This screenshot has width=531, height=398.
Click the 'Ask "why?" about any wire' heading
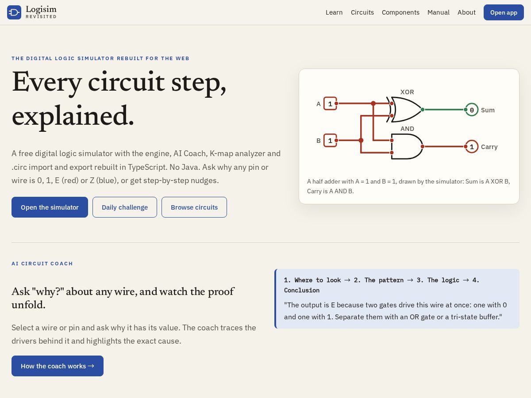[x=123, y=298]
